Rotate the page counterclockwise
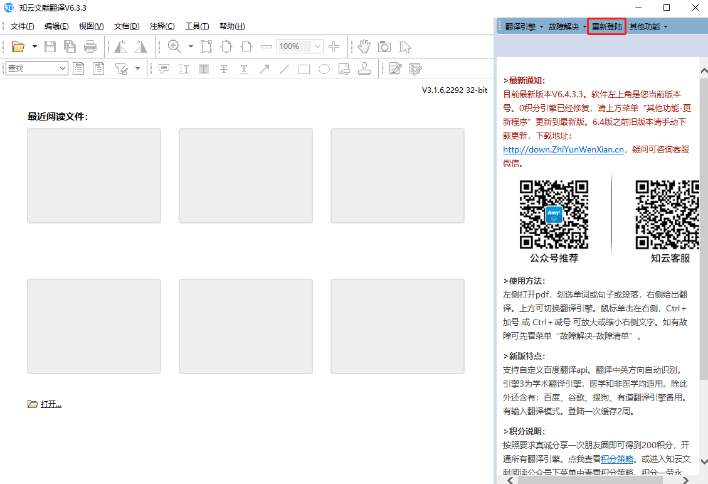The image size is (708, 484). [x=120, y=46]
